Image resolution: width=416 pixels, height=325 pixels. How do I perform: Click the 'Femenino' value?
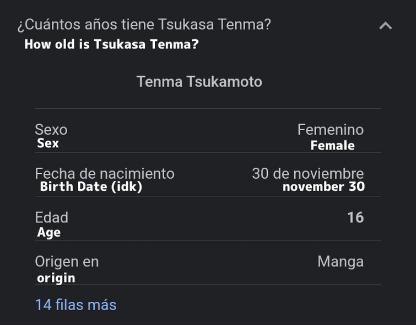pos(330,130)
